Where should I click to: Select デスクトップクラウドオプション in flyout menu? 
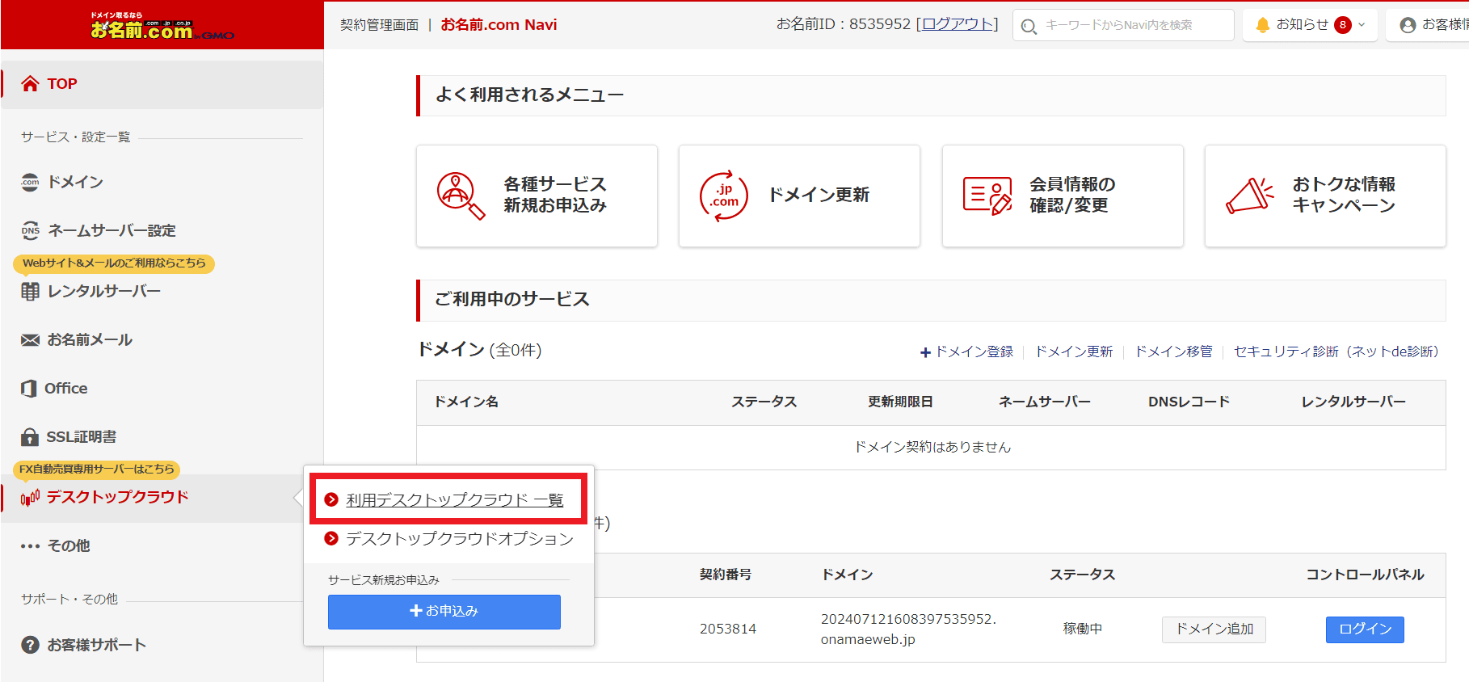459,539
